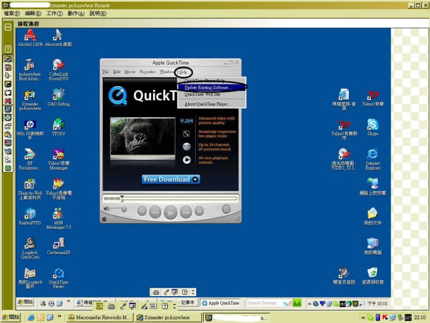Switch to Symantec pcAnywhere taskbar button
The width and height of the screenshot is (430, 323).
tap(168, 318)
